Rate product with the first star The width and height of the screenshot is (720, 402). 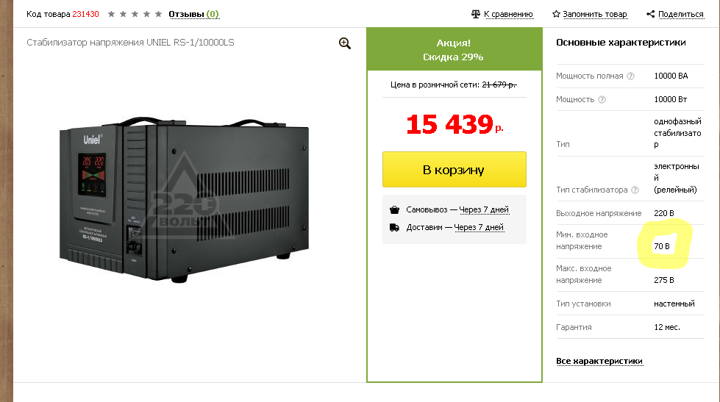coord(111,14)
